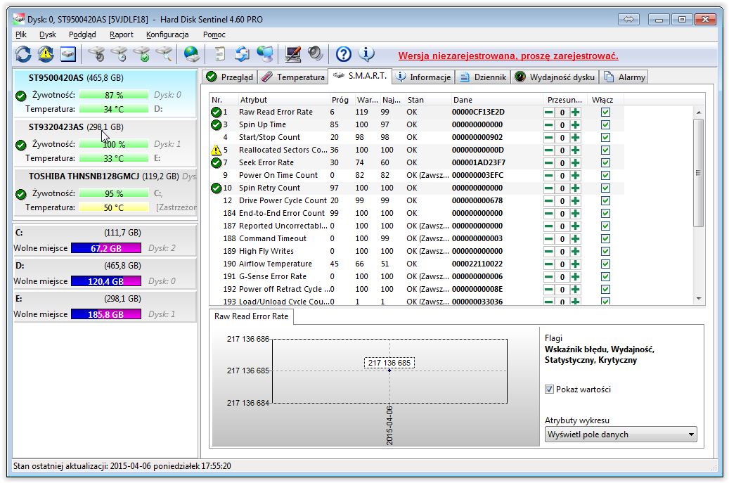Click the warning icon on Reallocated Sectors row
Screen dimensions: 729x483
(x=216, y=150)
